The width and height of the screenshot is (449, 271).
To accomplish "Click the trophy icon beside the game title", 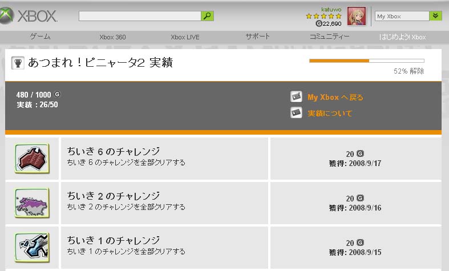I will pyautogui.click(x=18, y=63).
